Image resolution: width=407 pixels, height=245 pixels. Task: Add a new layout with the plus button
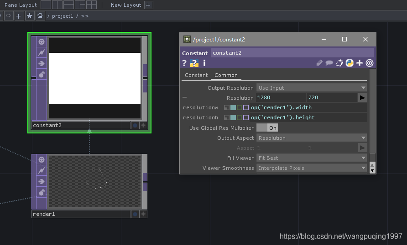point(148,5)
